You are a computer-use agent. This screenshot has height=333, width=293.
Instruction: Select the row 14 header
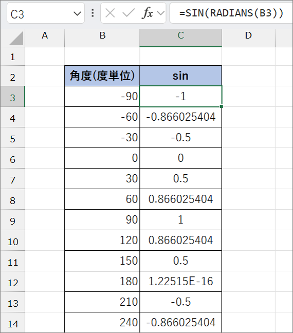(12, 323)
